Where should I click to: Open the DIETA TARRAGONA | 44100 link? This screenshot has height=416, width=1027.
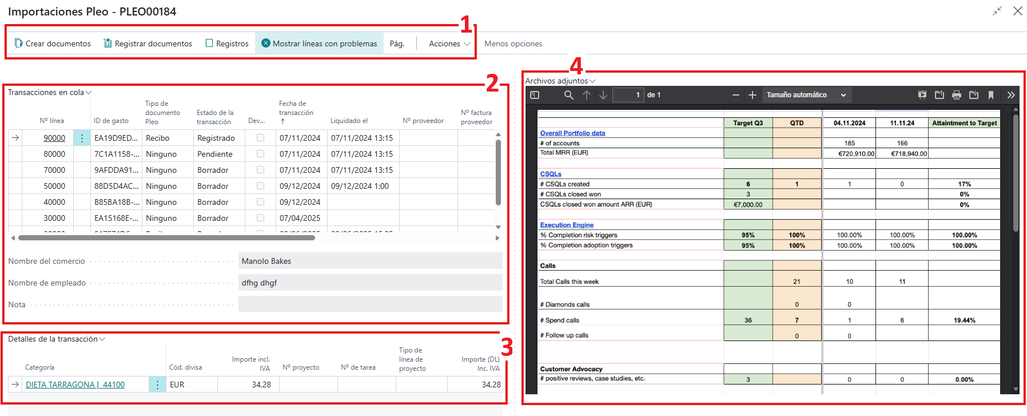click(x=75, y=385)
